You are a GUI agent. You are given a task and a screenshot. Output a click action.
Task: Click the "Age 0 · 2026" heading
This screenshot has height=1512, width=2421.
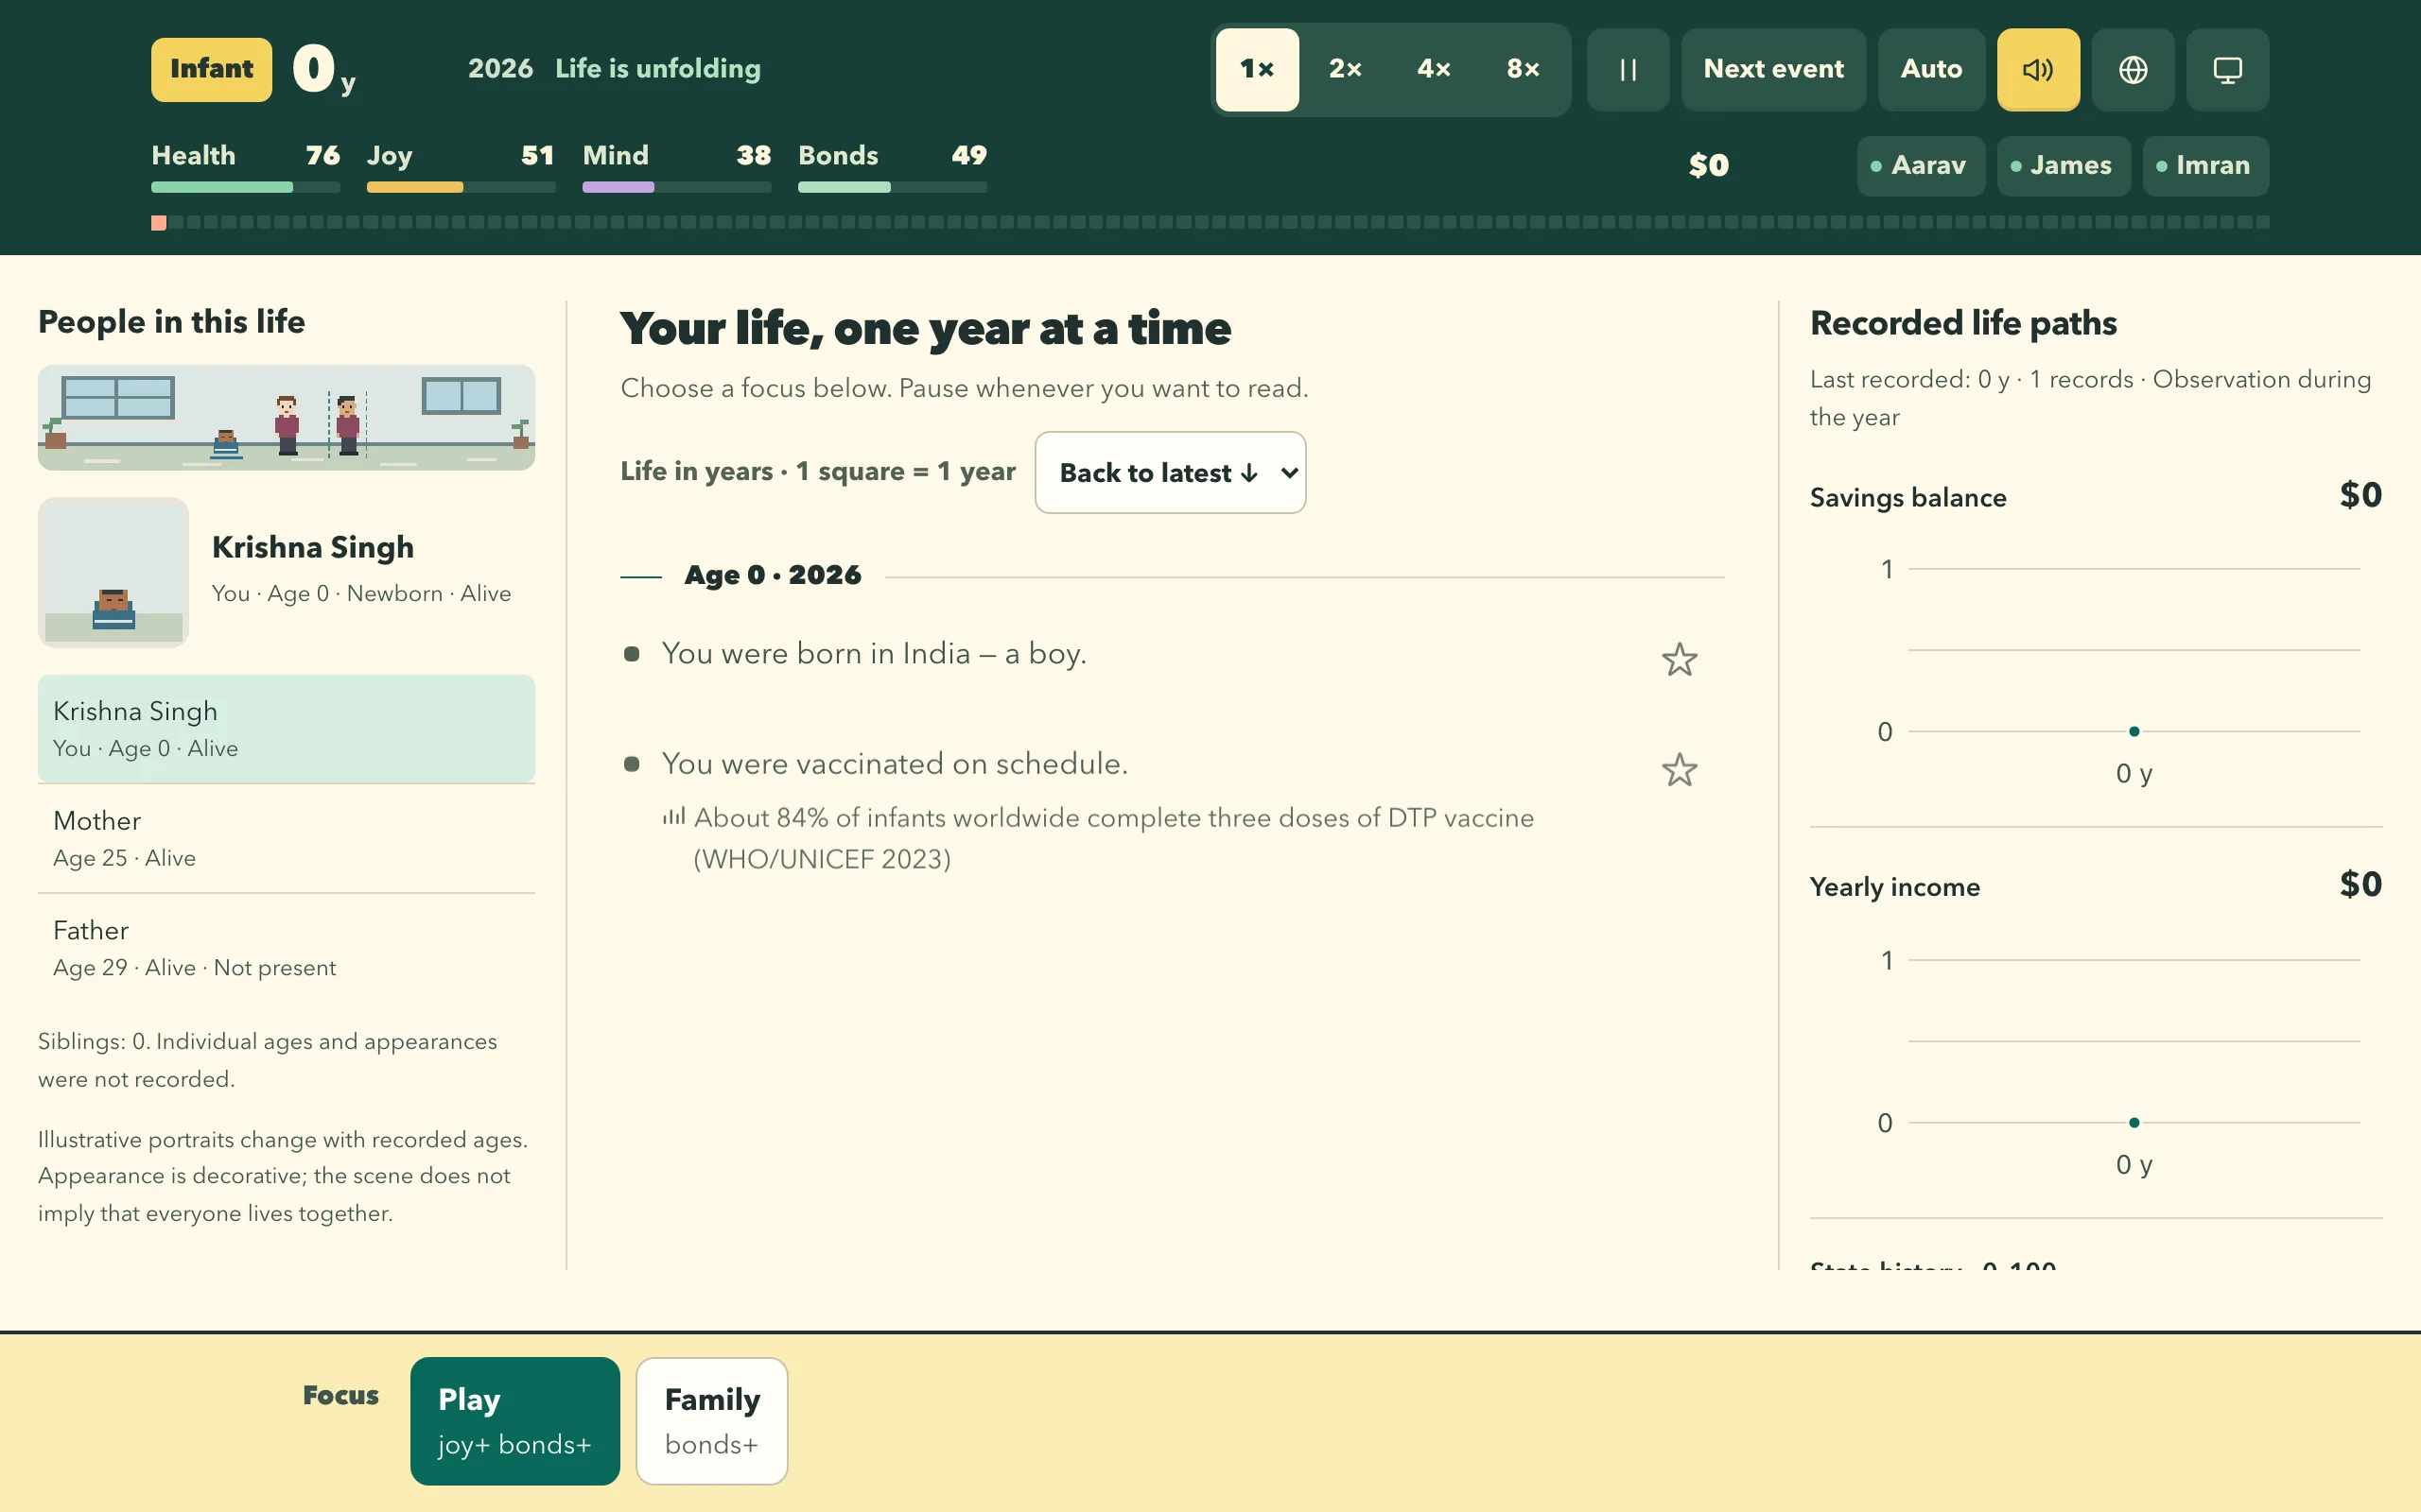pyautogui.click(x=773, y=575)
